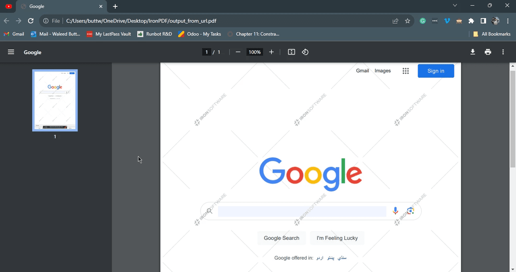Print the PDF document

pos(488,52)
